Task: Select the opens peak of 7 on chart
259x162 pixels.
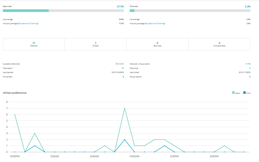Action: point(125,108)
